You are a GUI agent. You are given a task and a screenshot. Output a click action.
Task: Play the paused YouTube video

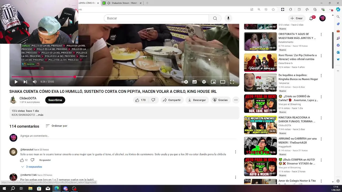(16, 82)
